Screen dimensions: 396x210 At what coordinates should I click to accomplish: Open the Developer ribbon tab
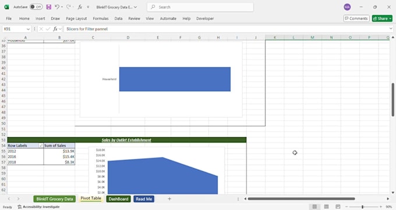pos(205,19)
